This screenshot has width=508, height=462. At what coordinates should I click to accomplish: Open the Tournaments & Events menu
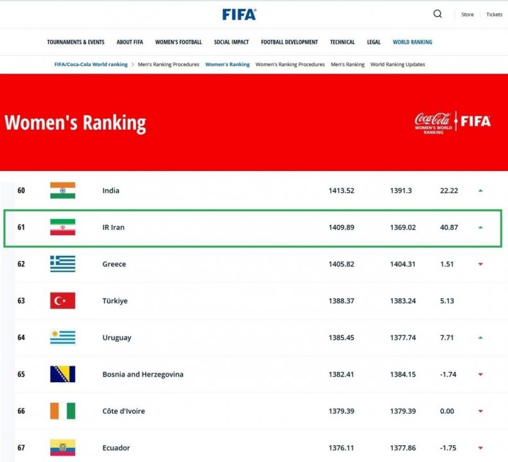coord(76,42)
